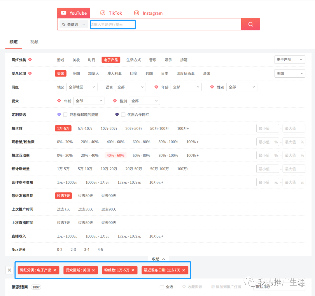The image size is (315, 296).
Task: Remove the 最近发布日期: 过去7天 filter tag
Action: coord(184,270)
